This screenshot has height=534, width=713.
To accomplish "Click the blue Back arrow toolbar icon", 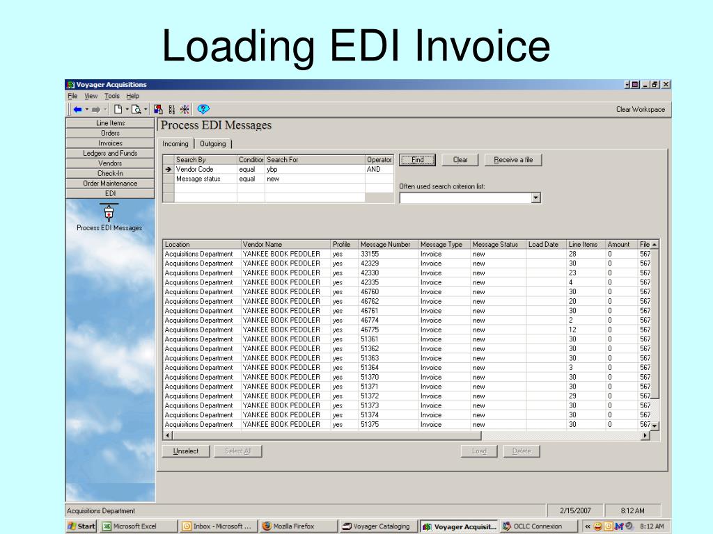I will [77, 109].
